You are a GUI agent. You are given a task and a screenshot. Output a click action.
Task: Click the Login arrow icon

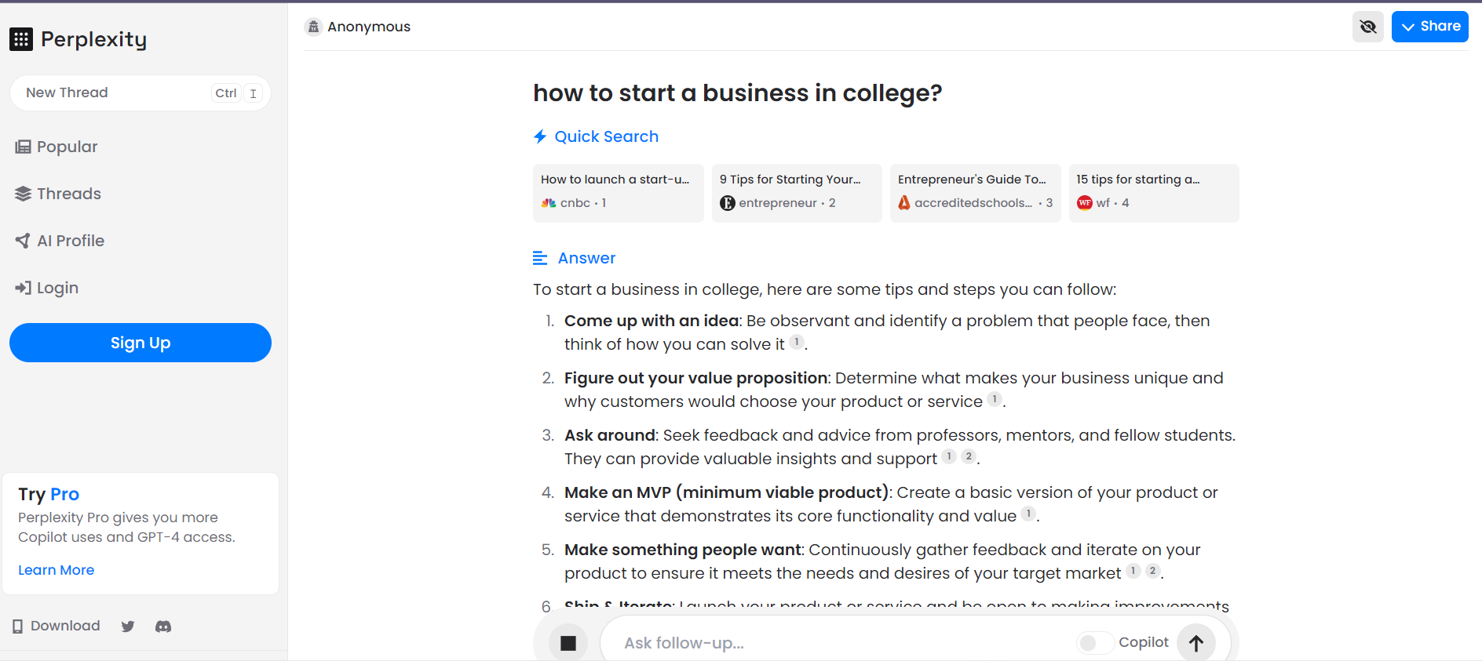click(22, 287)
